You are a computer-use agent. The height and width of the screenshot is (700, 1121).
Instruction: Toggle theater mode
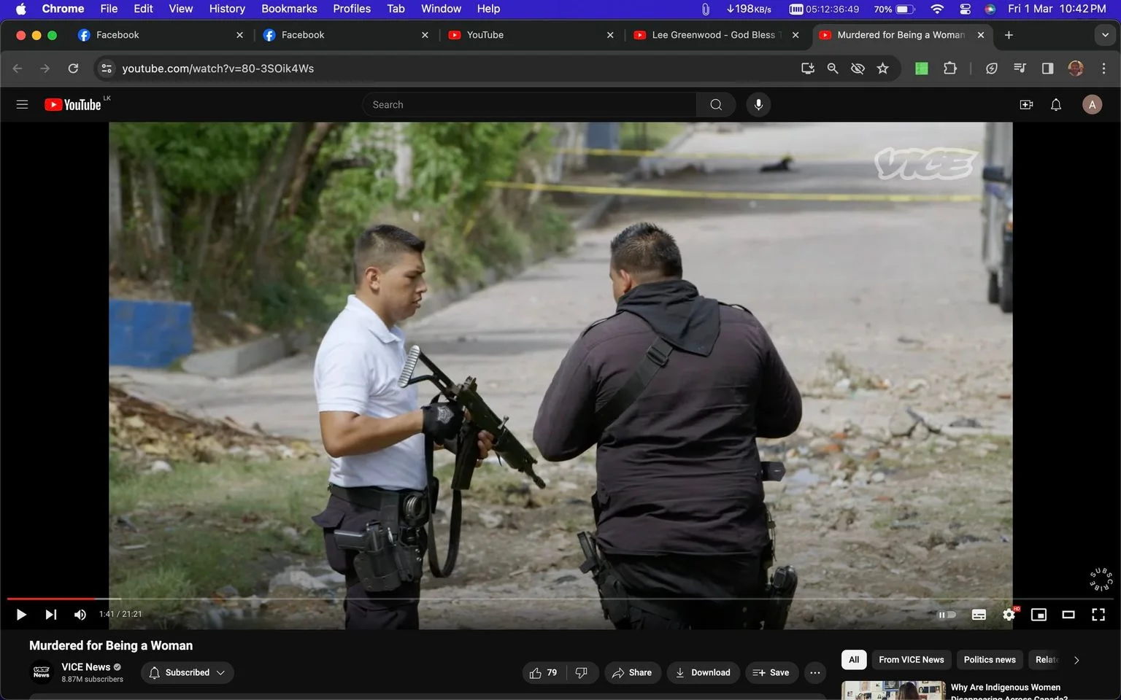click(1068, 615)
